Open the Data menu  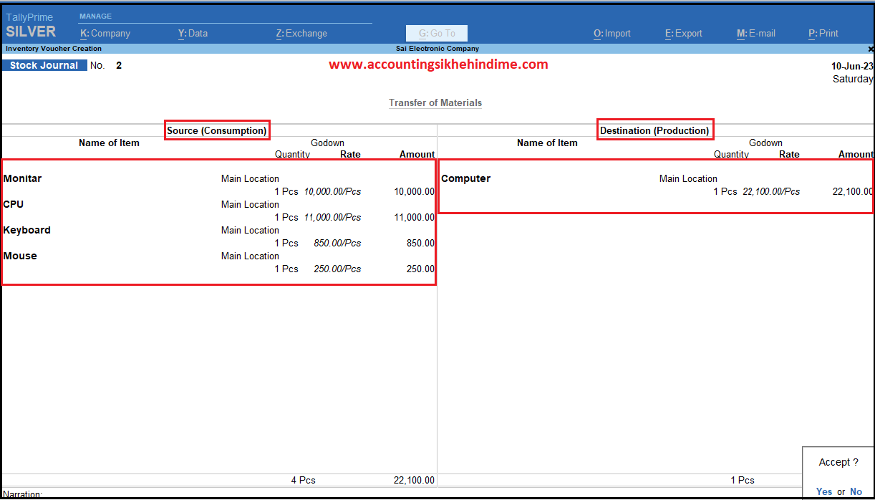[x=193, y=33]
